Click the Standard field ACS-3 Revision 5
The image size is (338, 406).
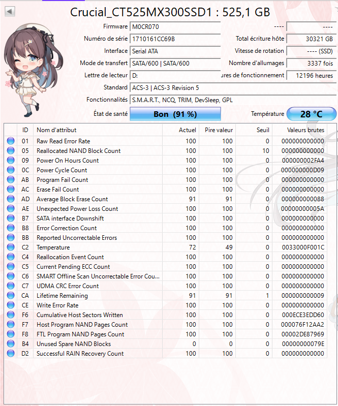(x=233, y=88)
